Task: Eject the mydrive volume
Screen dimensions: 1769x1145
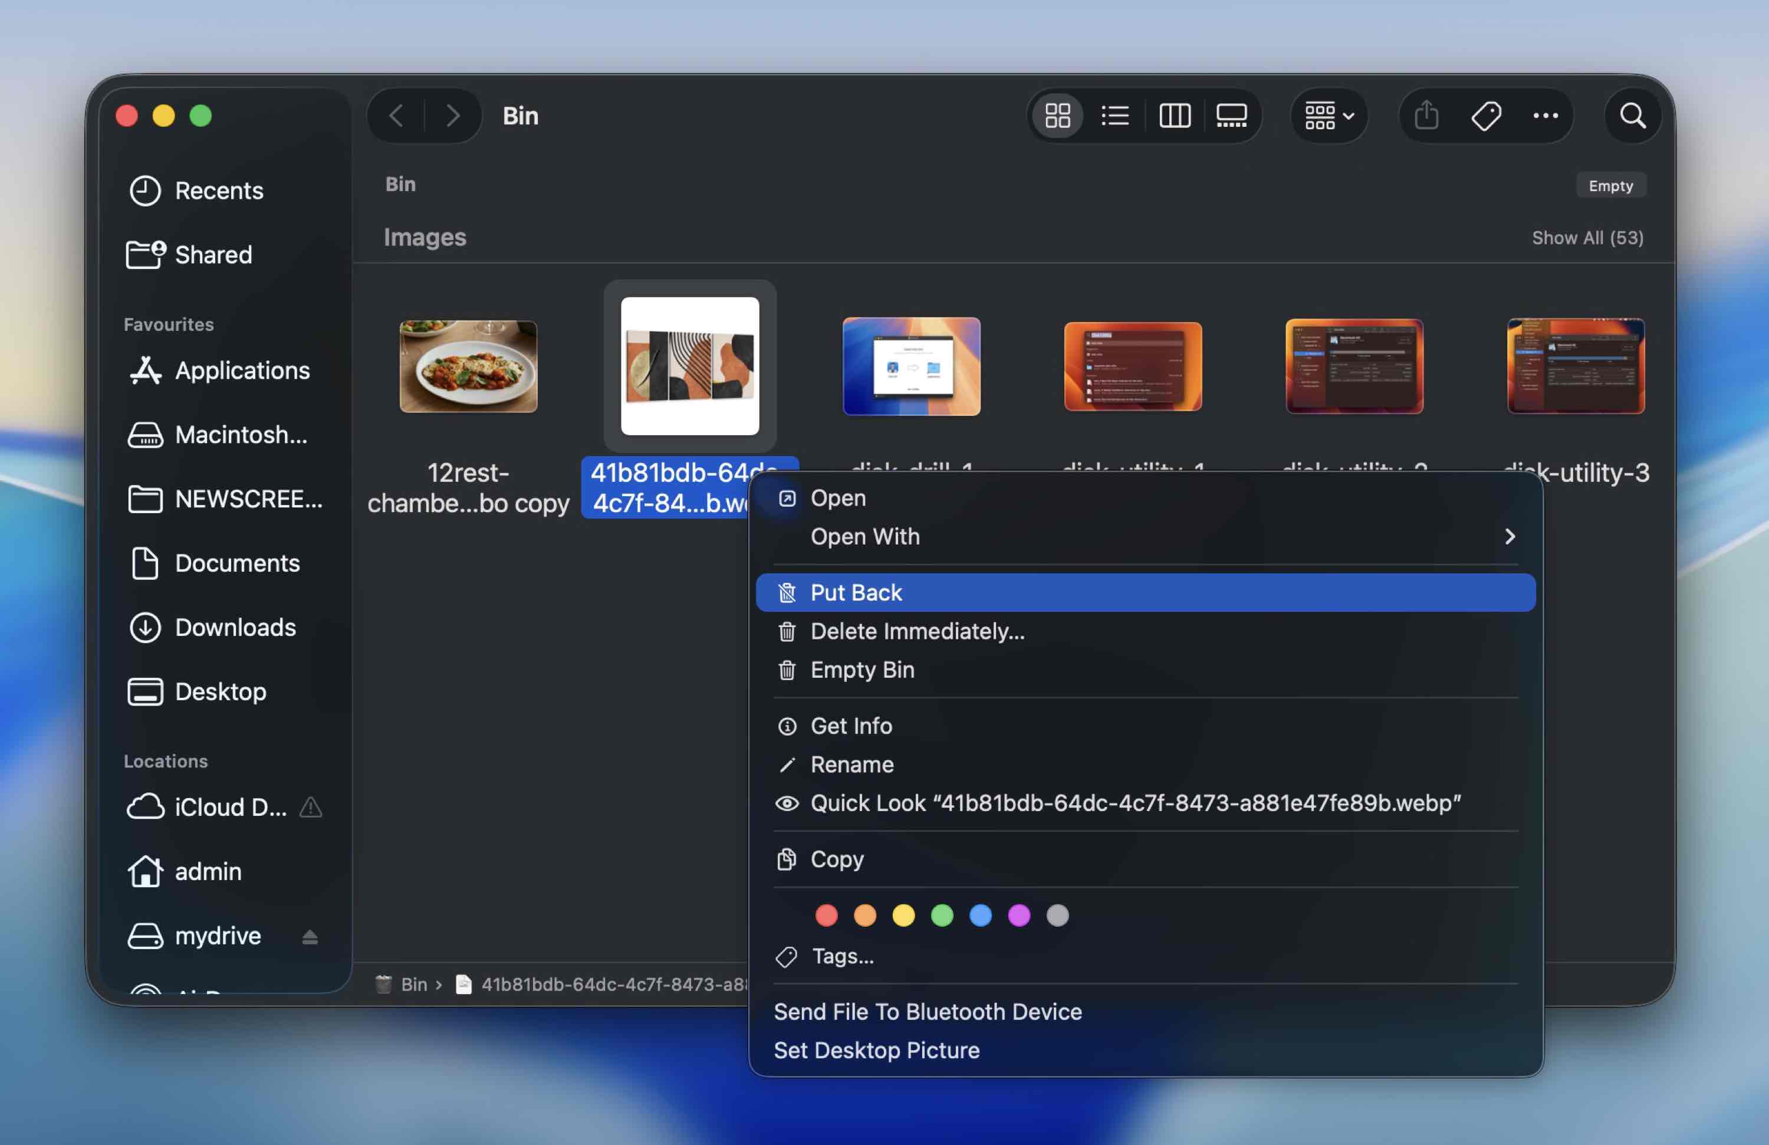Action: click(310, 936)
